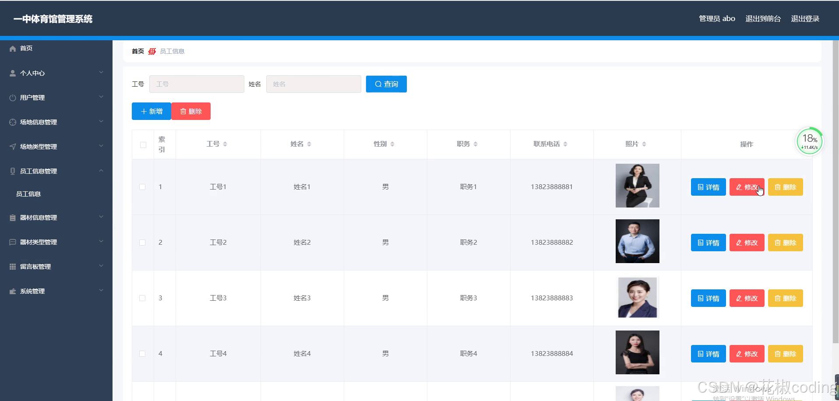This screenshot has width=839, height=401.
Task: Sort 职务 column with sort arrows
Action: point(476,144)
